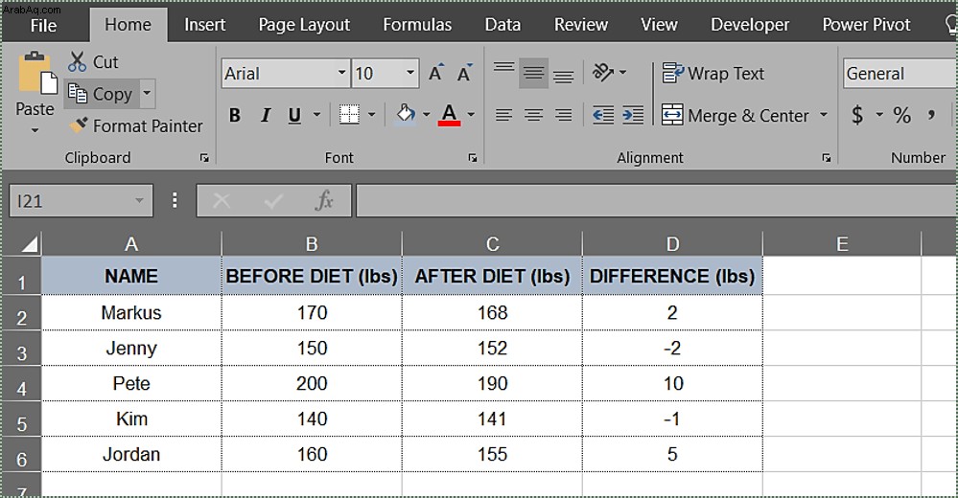The width and height of the screenshot is (958, 498).
Task: Toggle Bold formatting
Action: [x=235, y=115]
